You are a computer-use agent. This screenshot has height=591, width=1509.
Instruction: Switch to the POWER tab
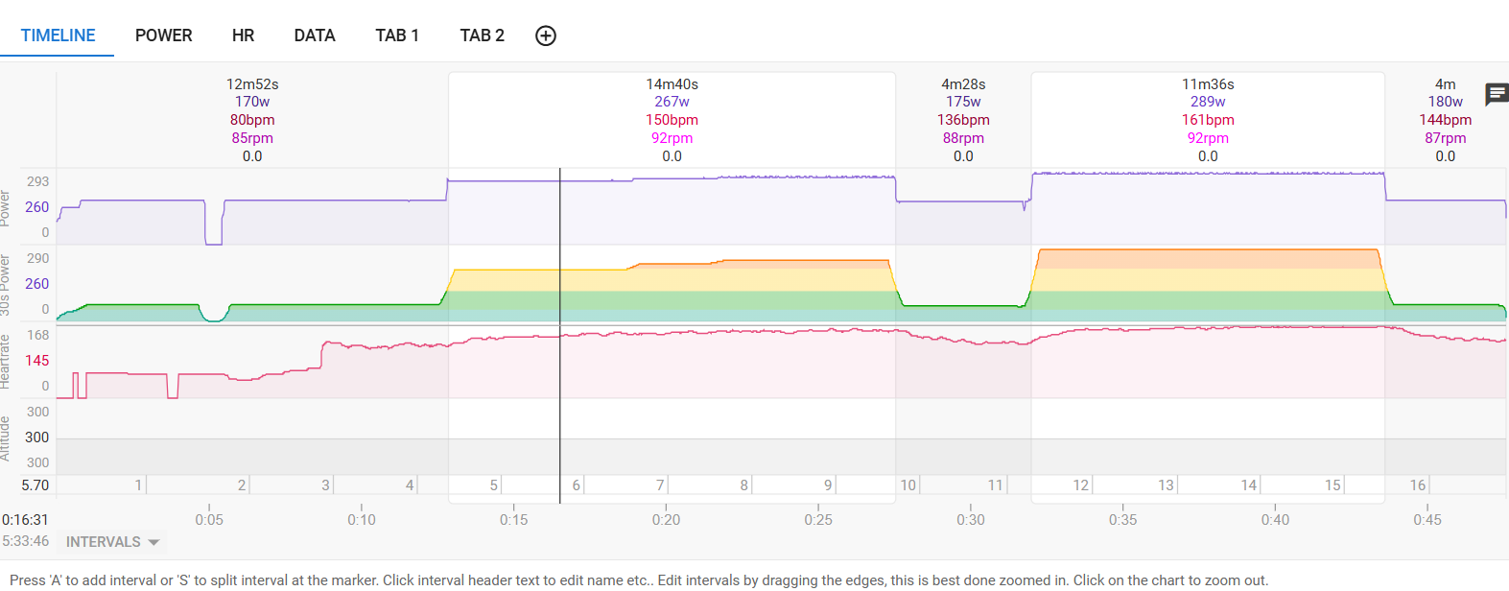(163, 35)
